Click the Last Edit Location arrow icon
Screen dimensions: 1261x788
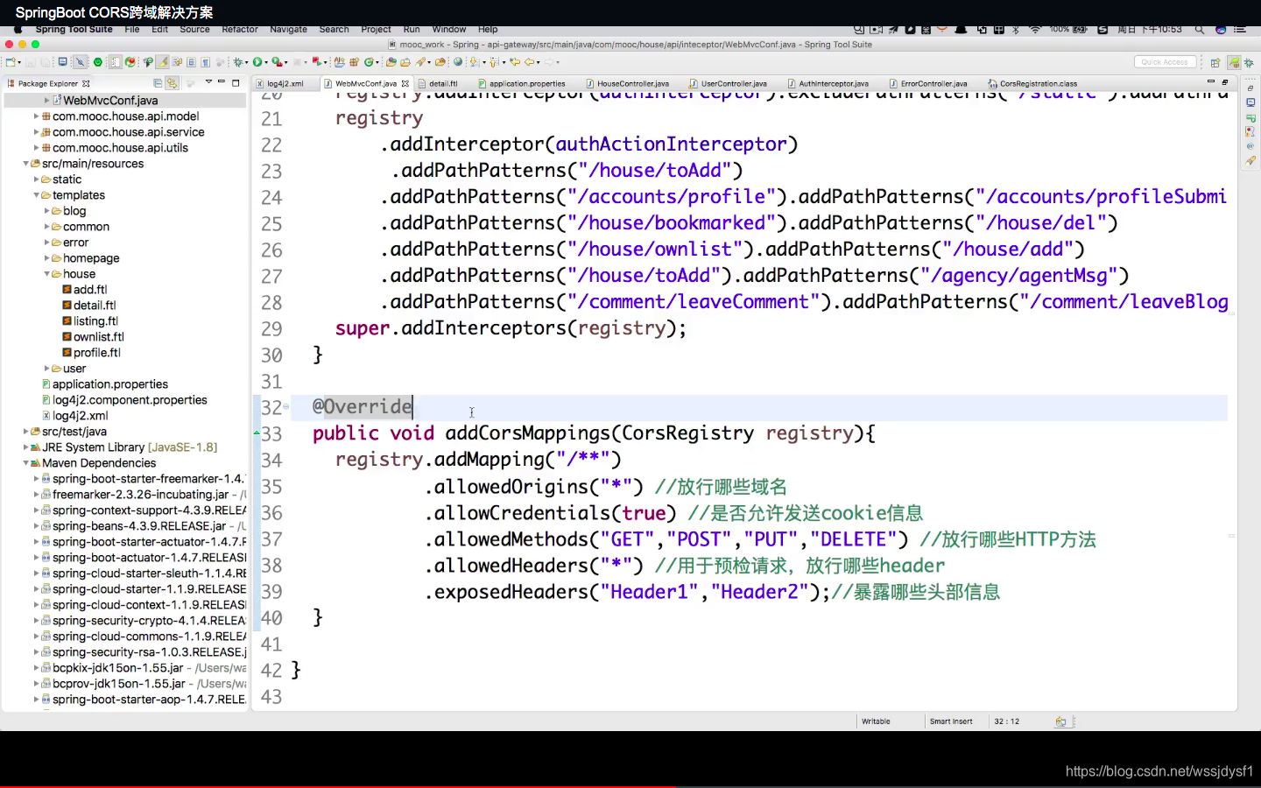pos(515,62)
